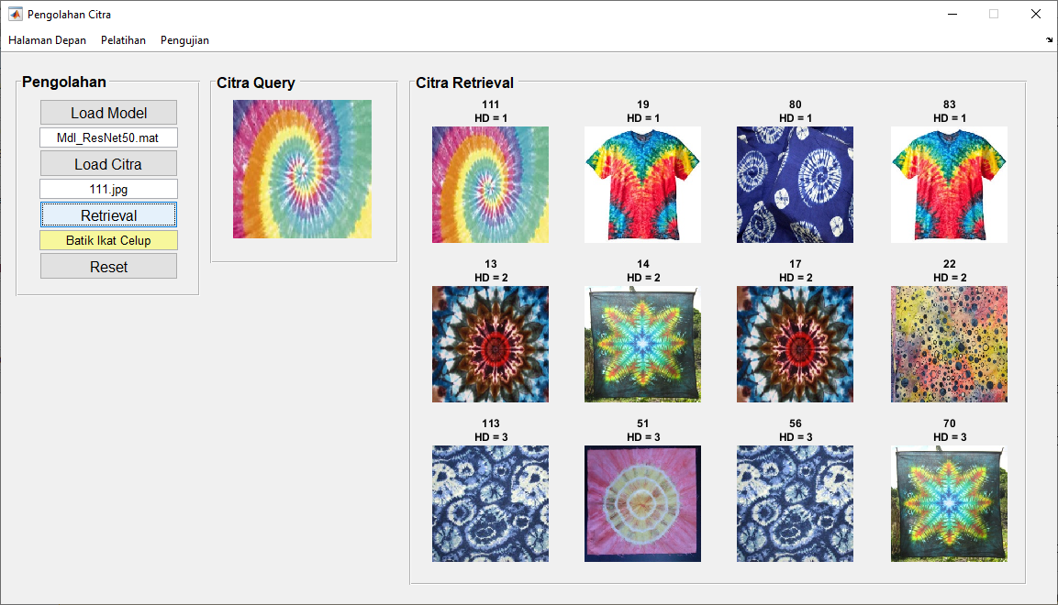Click the menu bar dock arrow icon
This screenshot has width=1058, height=605.
point(1049,40)
